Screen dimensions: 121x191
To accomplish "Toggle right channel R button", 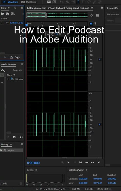I will click(100, 124).
